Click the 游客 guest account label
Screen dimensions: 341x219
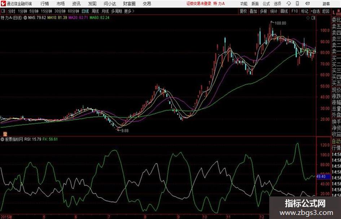pyautogui.click(x=326, y=4)
